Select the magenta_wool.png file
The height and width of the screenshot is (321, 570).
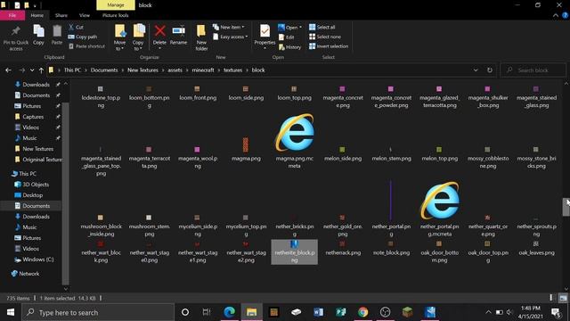pyautogui.click(x=198, y=158)
